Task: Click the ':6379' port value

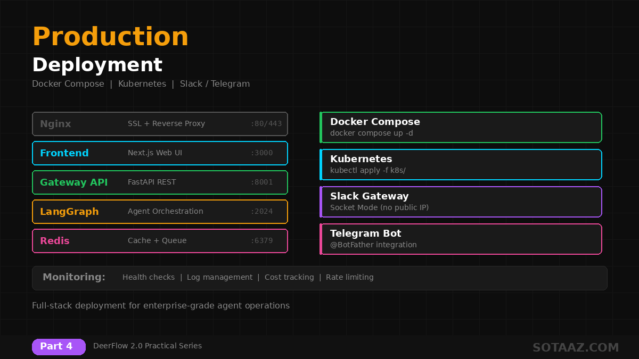Action: pyautogui.click(x=261, y=241)
